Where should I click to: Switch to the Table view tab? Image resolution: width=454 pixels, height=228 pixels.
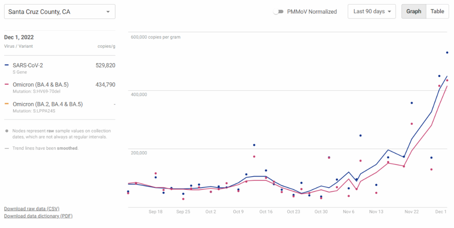(437, 11)
